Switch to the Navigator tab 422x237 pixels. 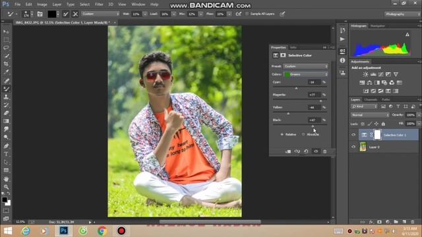(x=378, y=26)
